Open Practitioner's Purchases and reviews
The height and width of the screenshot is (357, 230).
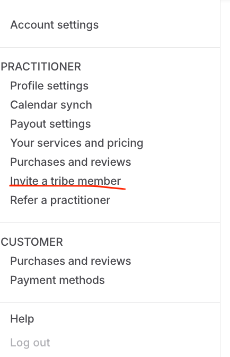70,162
